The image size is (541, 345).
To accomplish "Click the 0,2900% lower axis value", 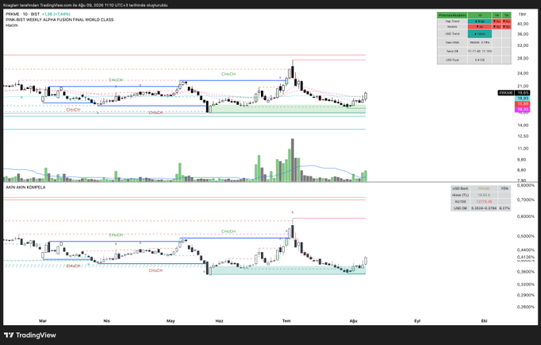I will [x=525, y=296].
